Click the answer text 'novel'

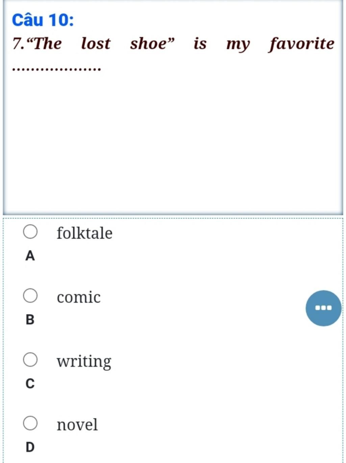pos(77,425)
